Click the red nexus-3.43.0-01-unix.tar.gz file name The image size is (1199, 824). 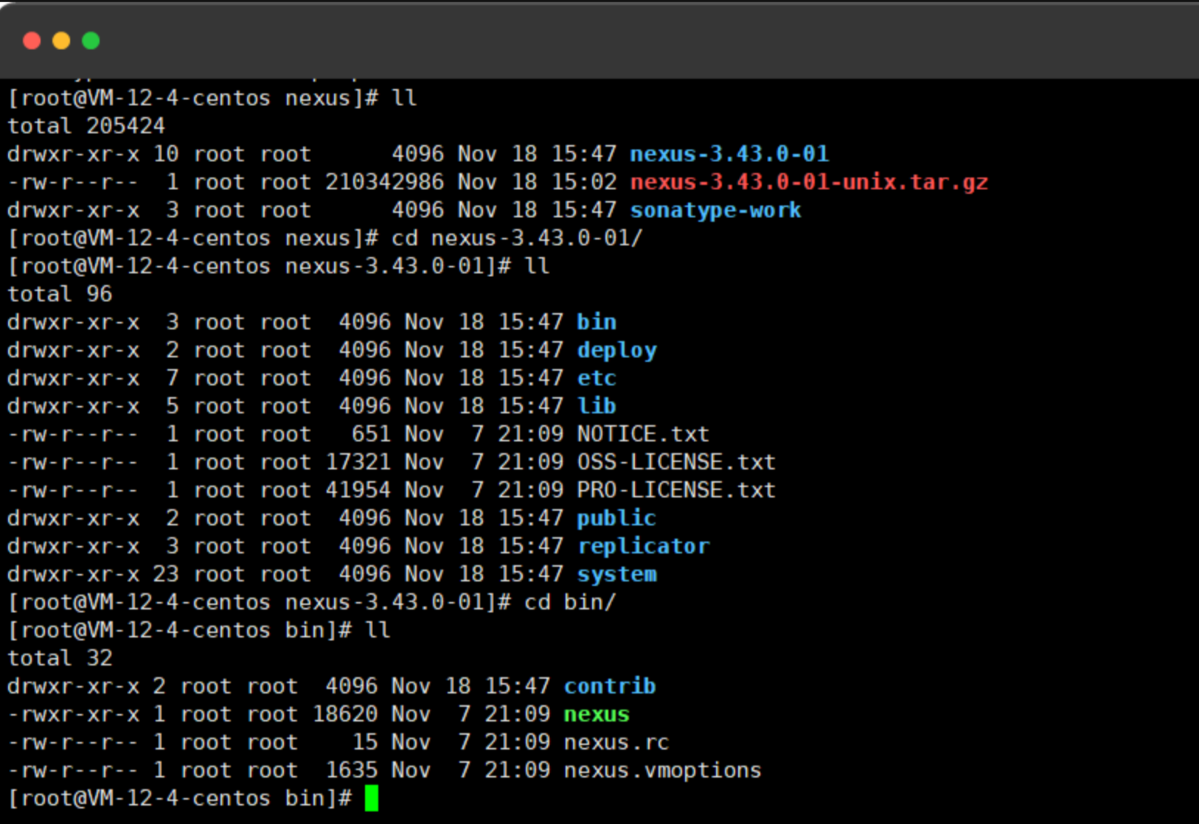tap(809, 182)
